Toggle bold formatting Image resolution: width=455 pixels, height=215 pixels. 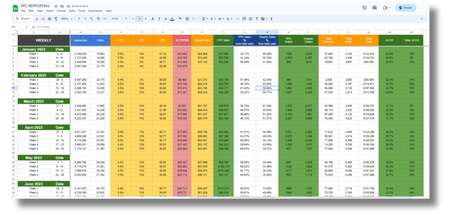(x=153, y=19)
